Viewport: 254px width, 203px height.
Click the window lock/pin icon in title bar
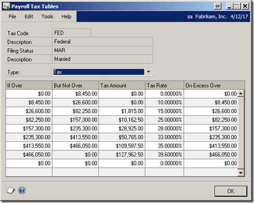point(218,6)
